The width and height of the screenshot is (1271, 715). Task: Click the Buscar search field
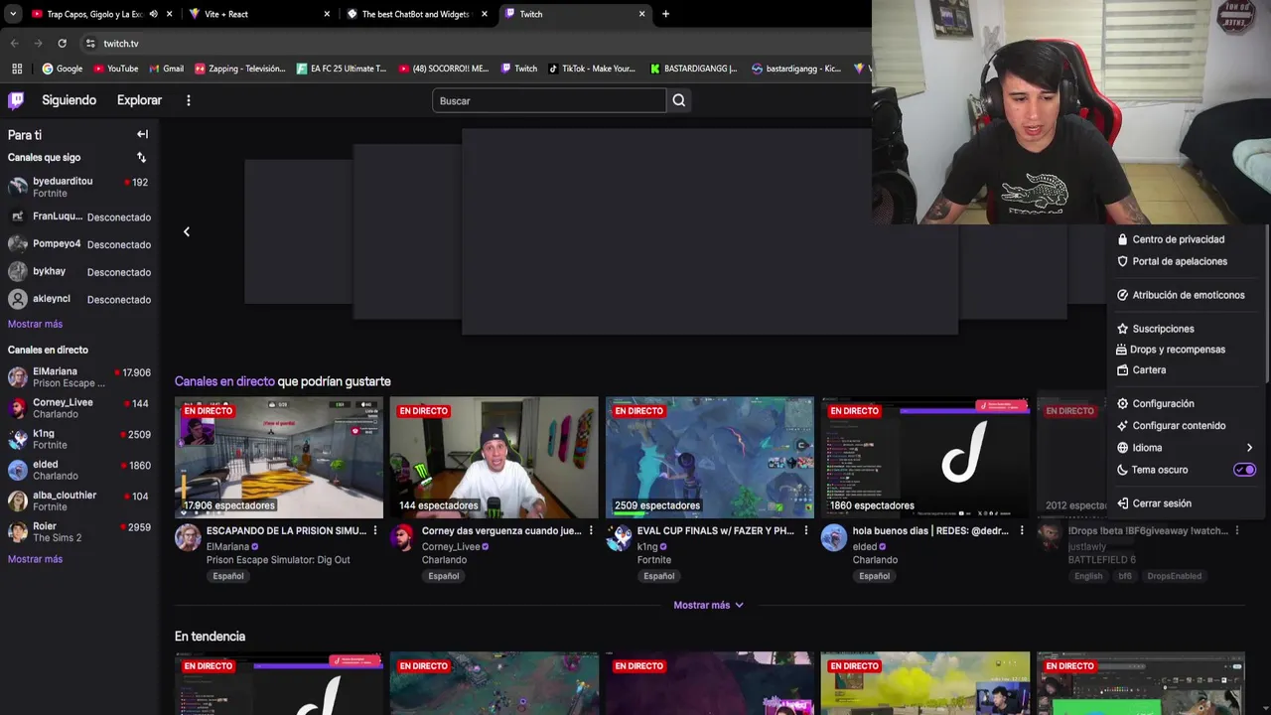point(549,100)
